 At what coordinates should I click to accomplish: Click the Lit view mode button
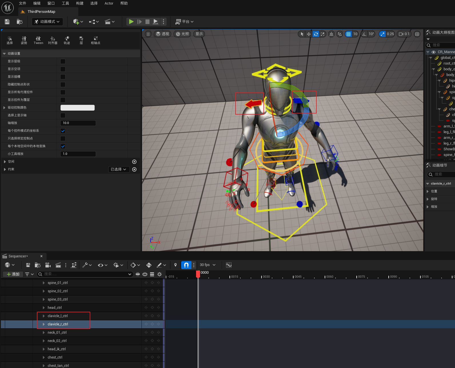click(182, 34)
